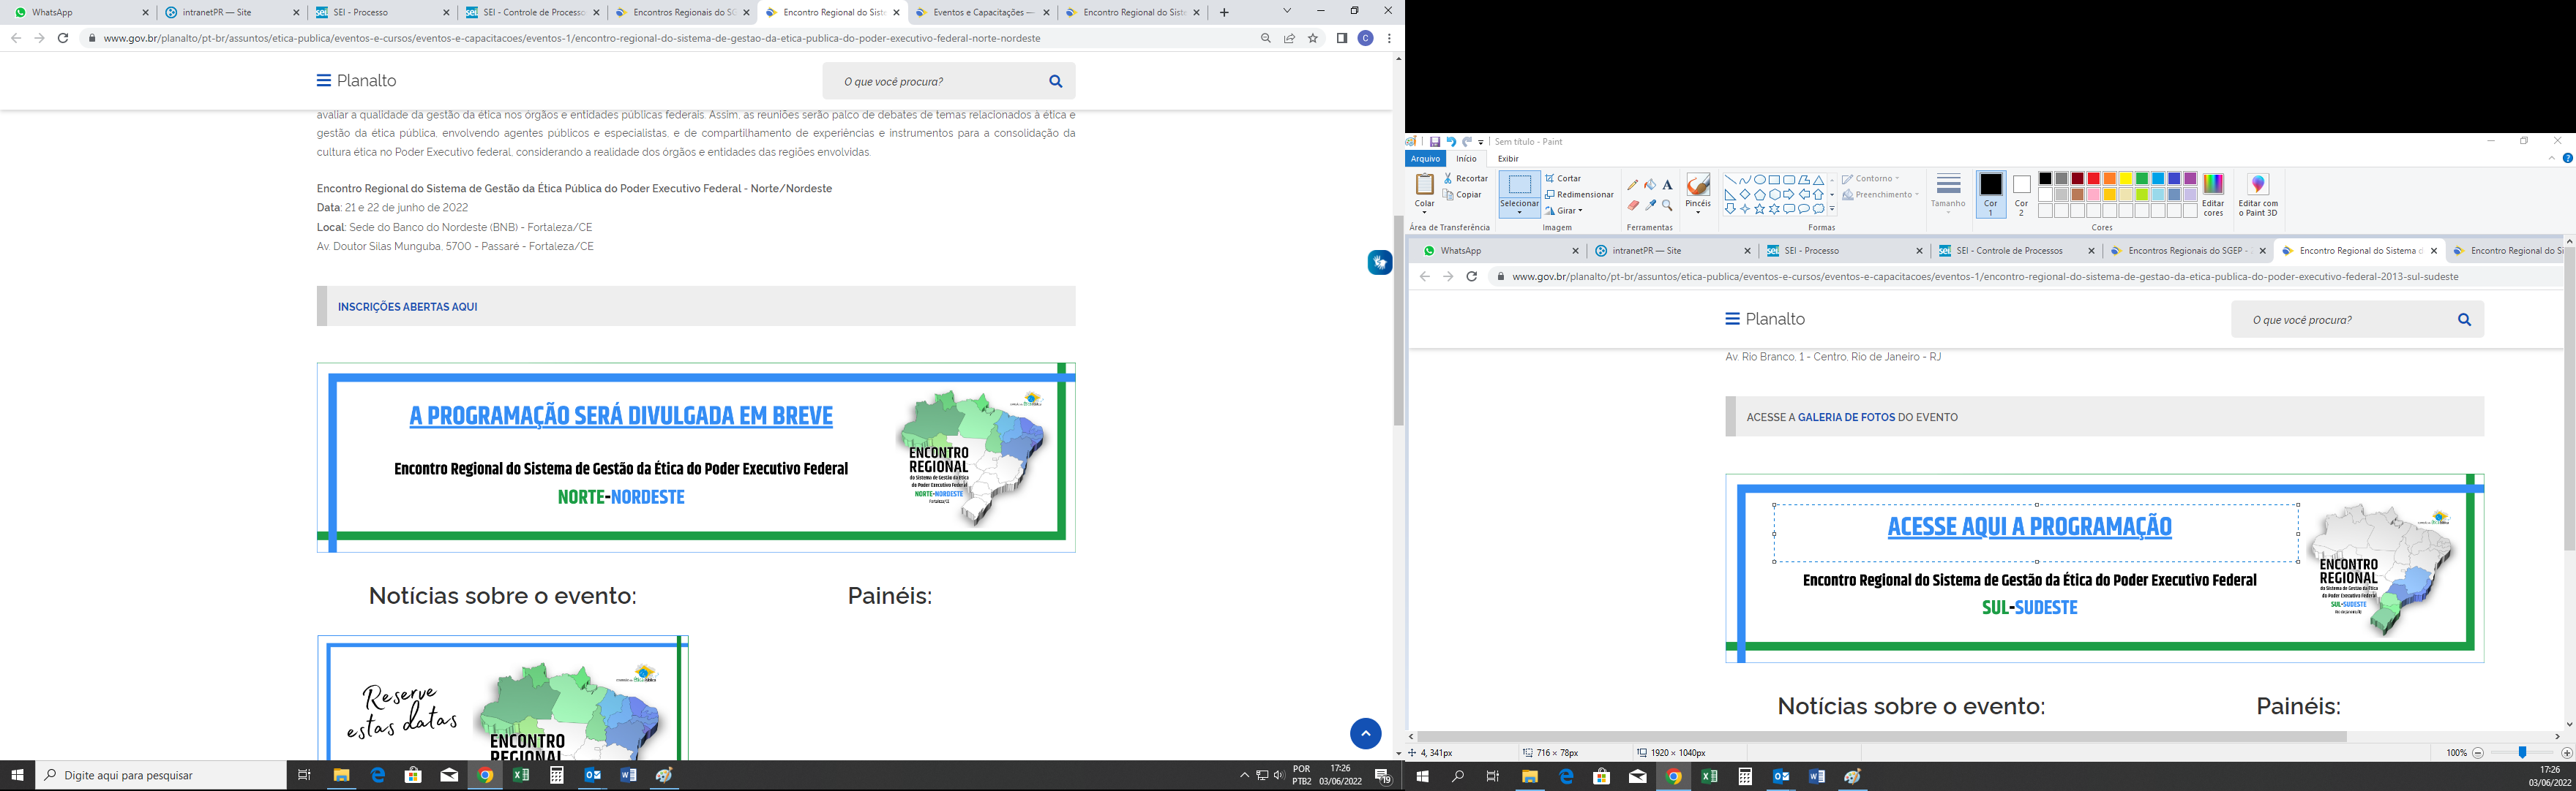The height and width of the screenshot is (791, 2576).
Task: Select the Text tool (letter A)
Action: point(1667,185)
